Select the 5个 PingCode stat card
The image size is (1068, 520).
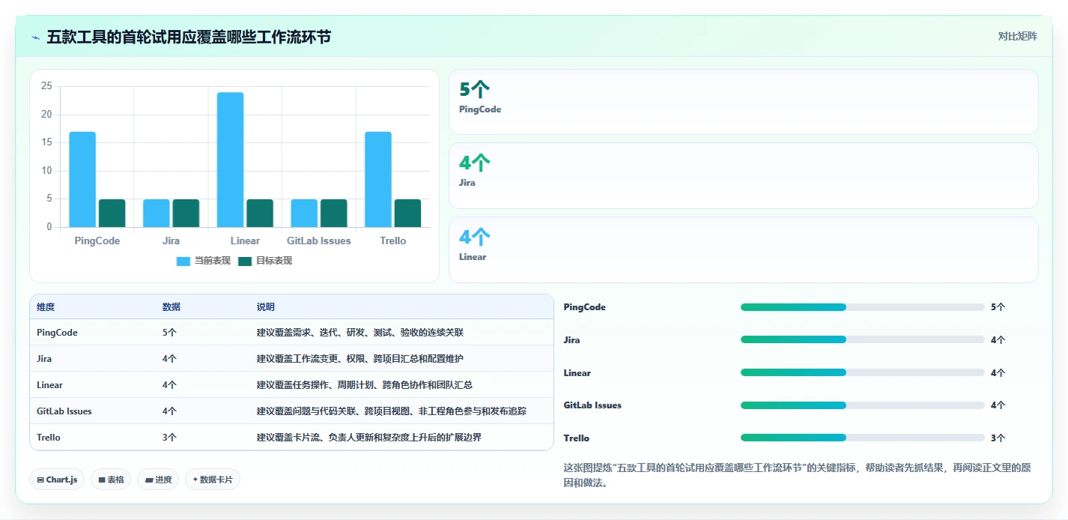tap(743, 102)
